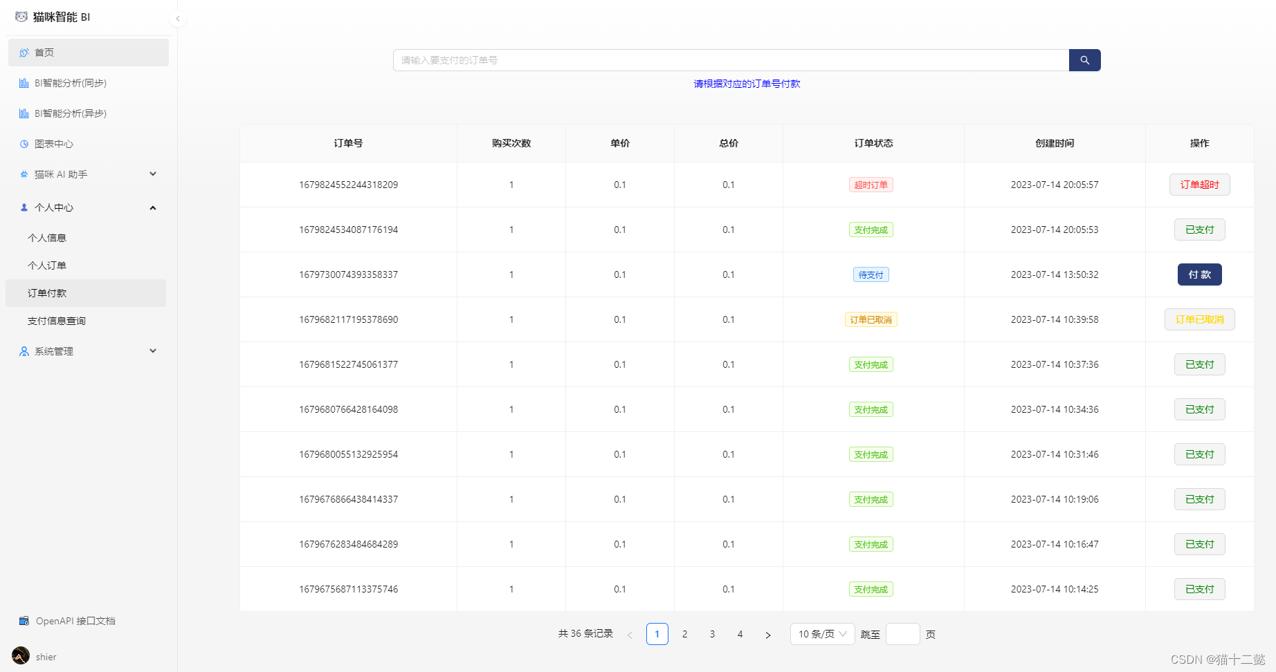
Task: Focus the 跳至 page jump field
Action: [x=903, y=634]
